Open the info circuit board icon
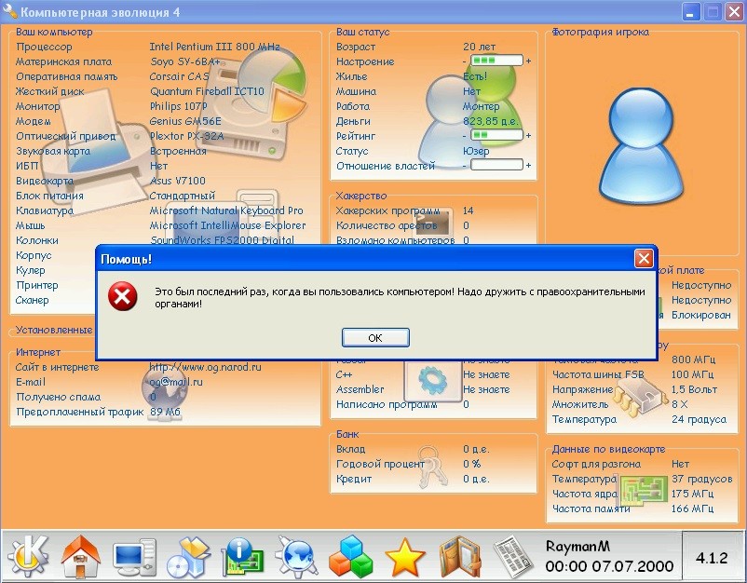Image resolution: width=747 pixels, height=583 pixels. [242, 556]
